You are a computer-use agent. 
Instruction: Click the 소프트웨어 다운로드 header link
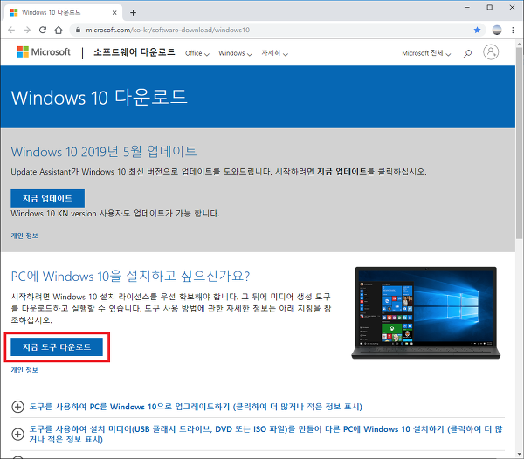coord(134,52)
